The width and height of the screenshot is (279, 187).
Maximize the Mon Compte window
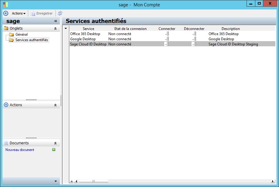(259, 4)
